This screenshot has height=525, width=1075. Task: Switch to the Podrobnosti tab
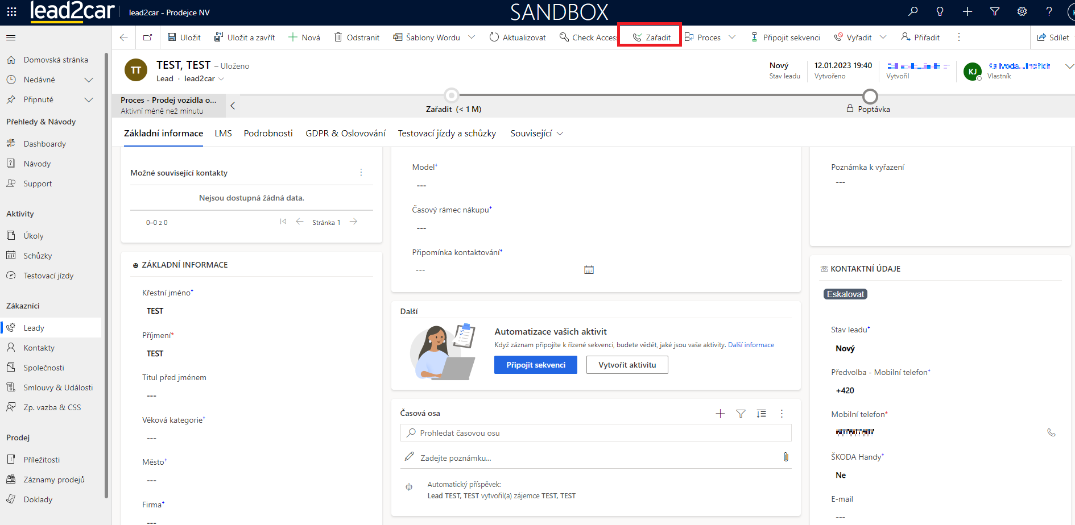[268, 134]
